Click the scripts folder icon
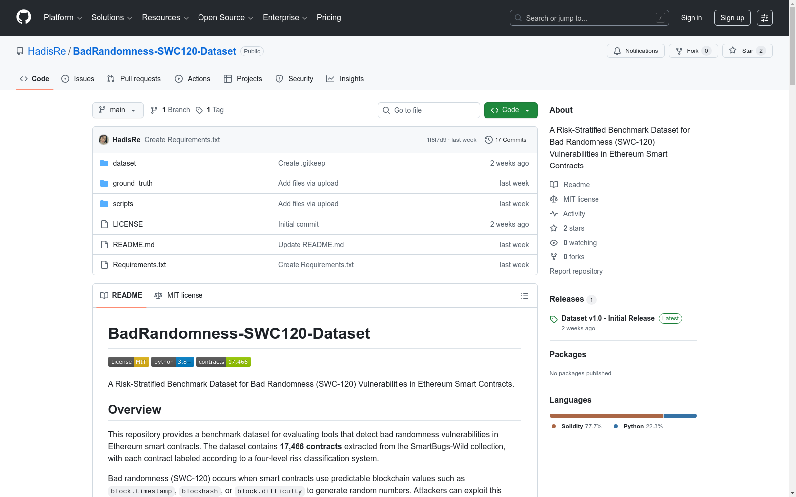Viewport: 796px width, 497px height. pos(104,204)
